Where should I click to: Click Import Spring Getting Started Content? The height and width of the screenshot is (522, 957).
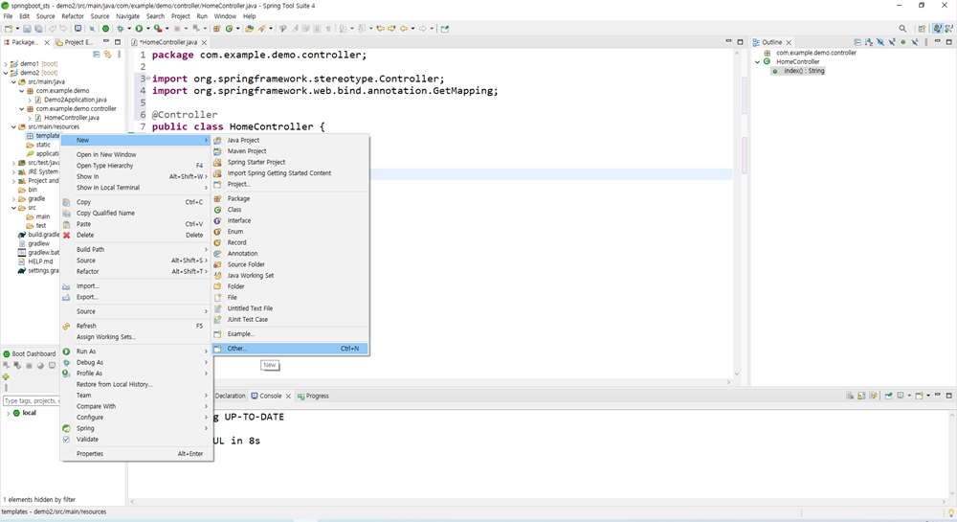coord(290,173)
